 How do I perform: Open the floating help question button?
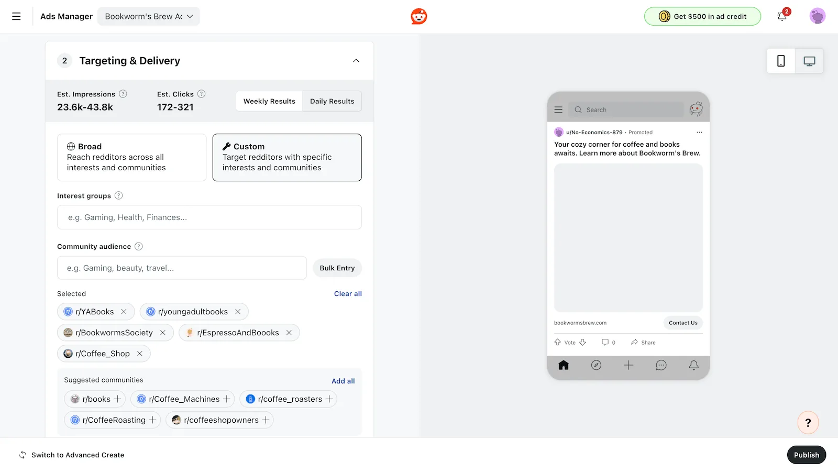808,423
